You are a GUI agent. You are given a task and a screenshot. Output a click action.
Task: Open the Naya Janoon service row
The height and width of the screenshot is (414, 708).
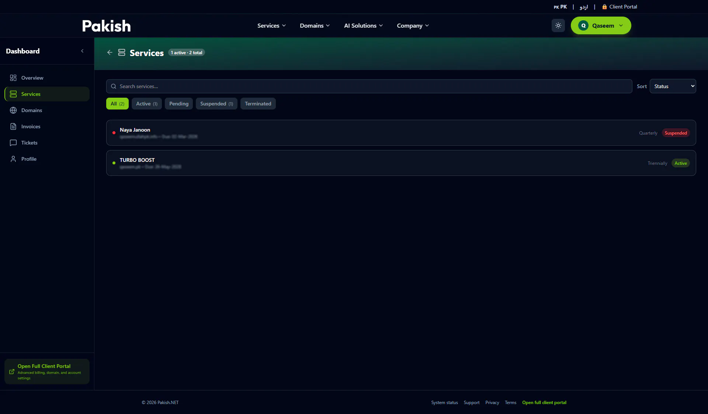(401, 133)
